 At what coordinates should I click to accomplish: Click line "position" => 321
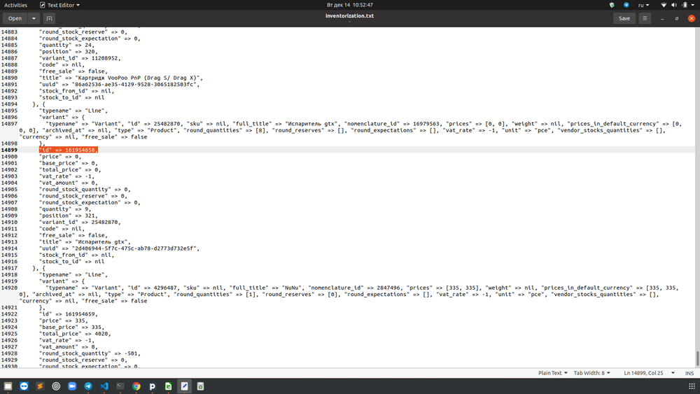pyautogui.click(x=69, y=216)
